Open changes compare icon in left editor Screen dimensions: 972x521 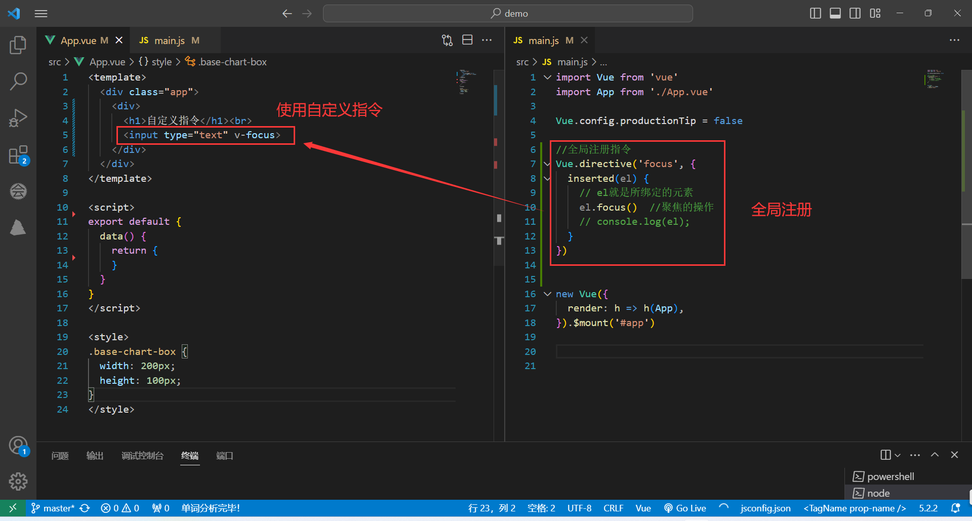coord(447,40)
